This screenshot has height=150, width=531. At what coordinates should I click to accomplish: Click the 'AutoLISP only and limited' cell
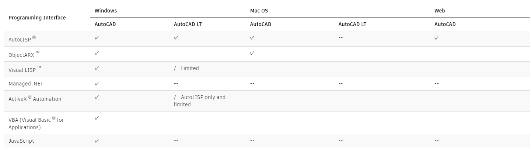click(x=199, y=101)
